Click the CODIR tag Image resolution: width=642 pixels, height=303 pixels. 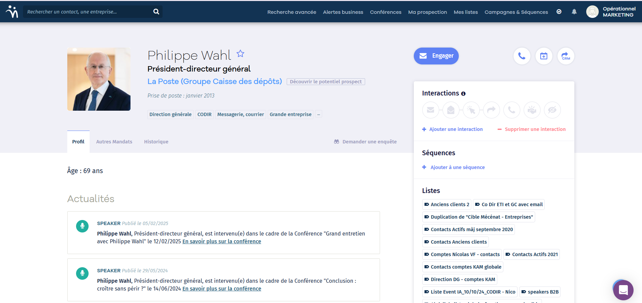pyautogui.click(x=205, y=114)
